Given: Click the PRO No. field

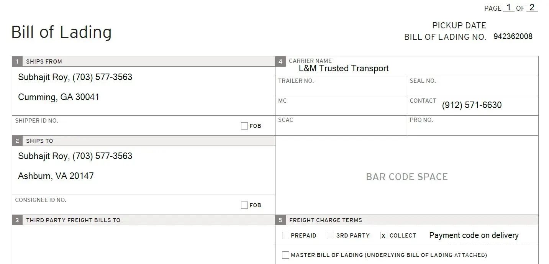Looking at the screenshot, I should click(x=472, y=128).
